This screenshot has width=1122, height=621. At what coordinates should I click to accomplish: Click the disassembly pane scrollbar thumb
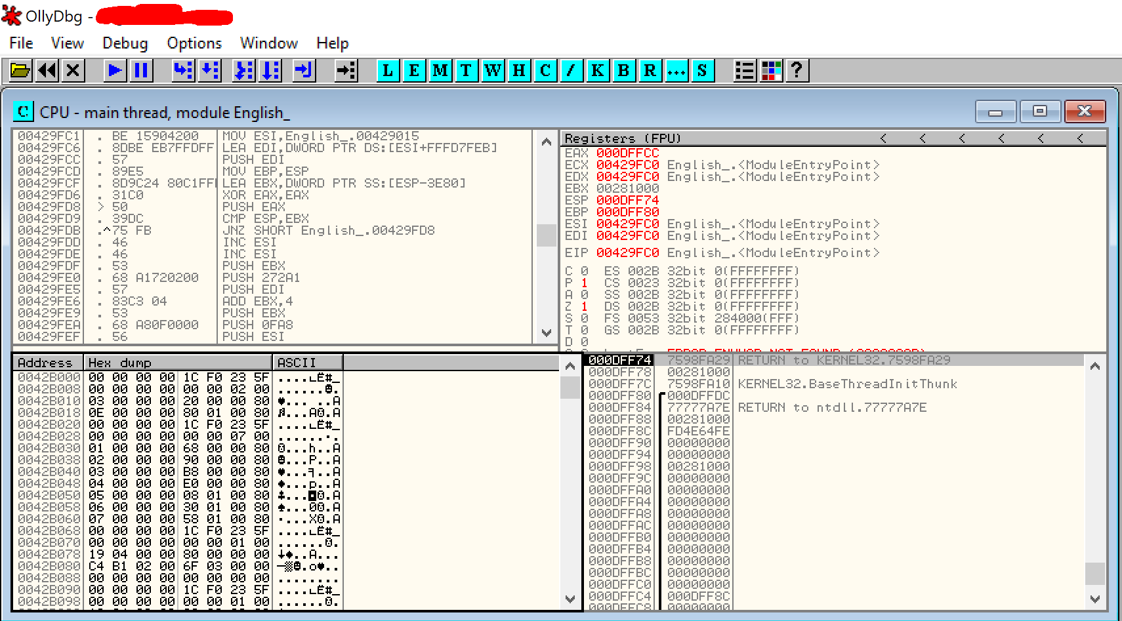[546, 235]
